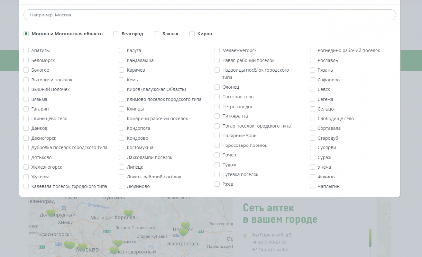Tick the Ржев checkbox

pos(217,184)
